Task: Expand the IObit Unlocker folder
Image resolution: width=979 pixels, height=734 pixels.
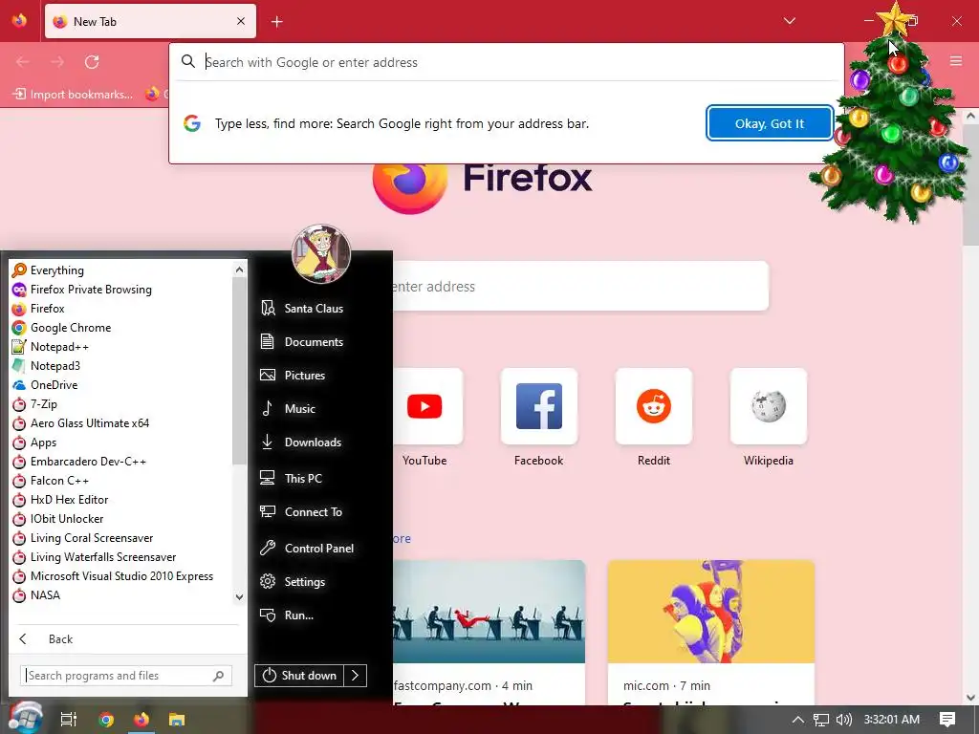Action: pos(67,519)
